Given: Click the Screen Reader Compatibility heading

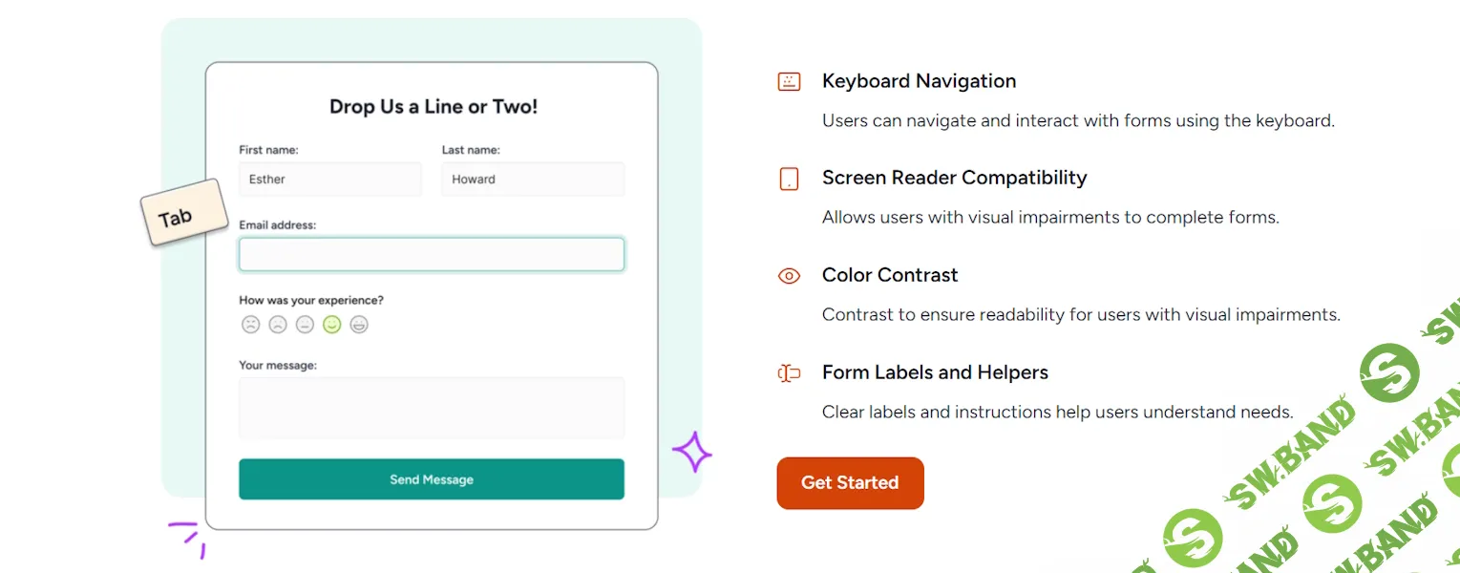Looking at the screenshot, I should tap(954, 178).
